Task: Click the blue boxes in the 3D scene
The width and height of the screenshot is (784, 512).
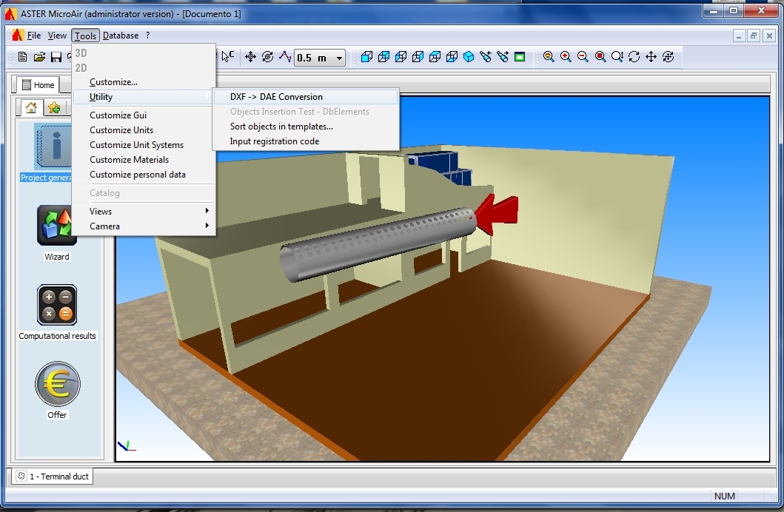Action: [440, 169]
